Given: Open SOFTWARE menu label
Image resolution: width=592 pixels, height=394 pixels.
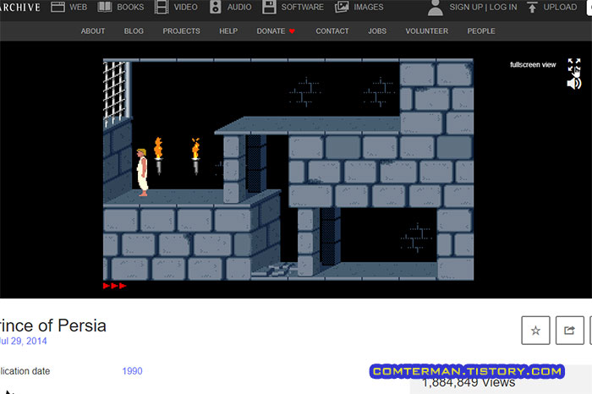Looking at the screenshot, I should [x=303, y=7].
